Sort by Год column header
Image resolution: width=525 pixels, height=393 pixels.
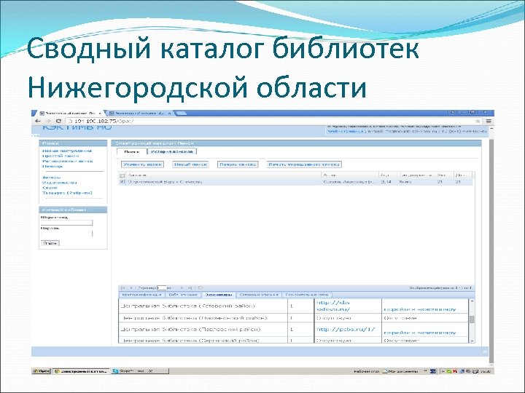[388, 175]
